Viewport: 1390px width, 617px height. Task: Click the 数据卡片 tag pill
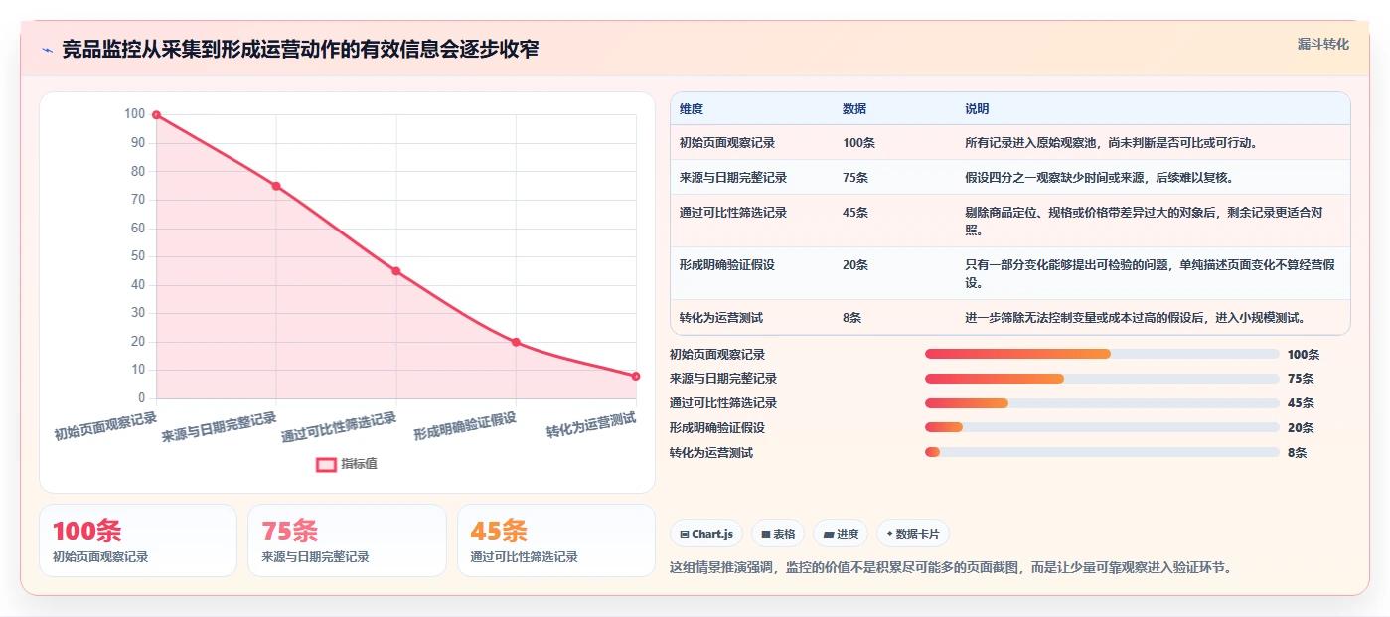tap(912, 534)
